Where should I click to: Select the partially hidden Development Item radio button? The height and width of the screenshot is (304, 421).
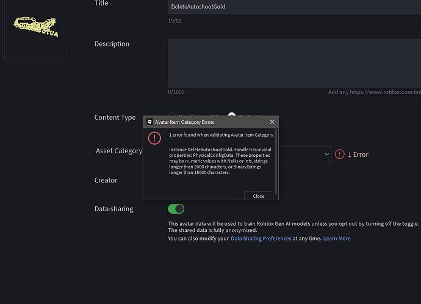[x=172, y=115]
